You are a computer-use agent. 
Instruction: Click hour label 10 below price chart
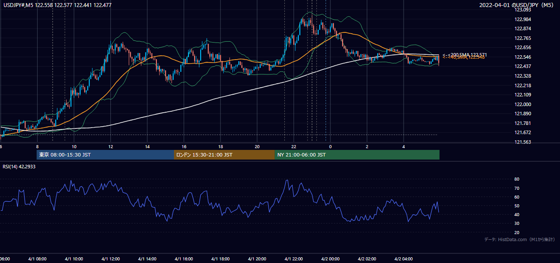[x=74, y=146]
